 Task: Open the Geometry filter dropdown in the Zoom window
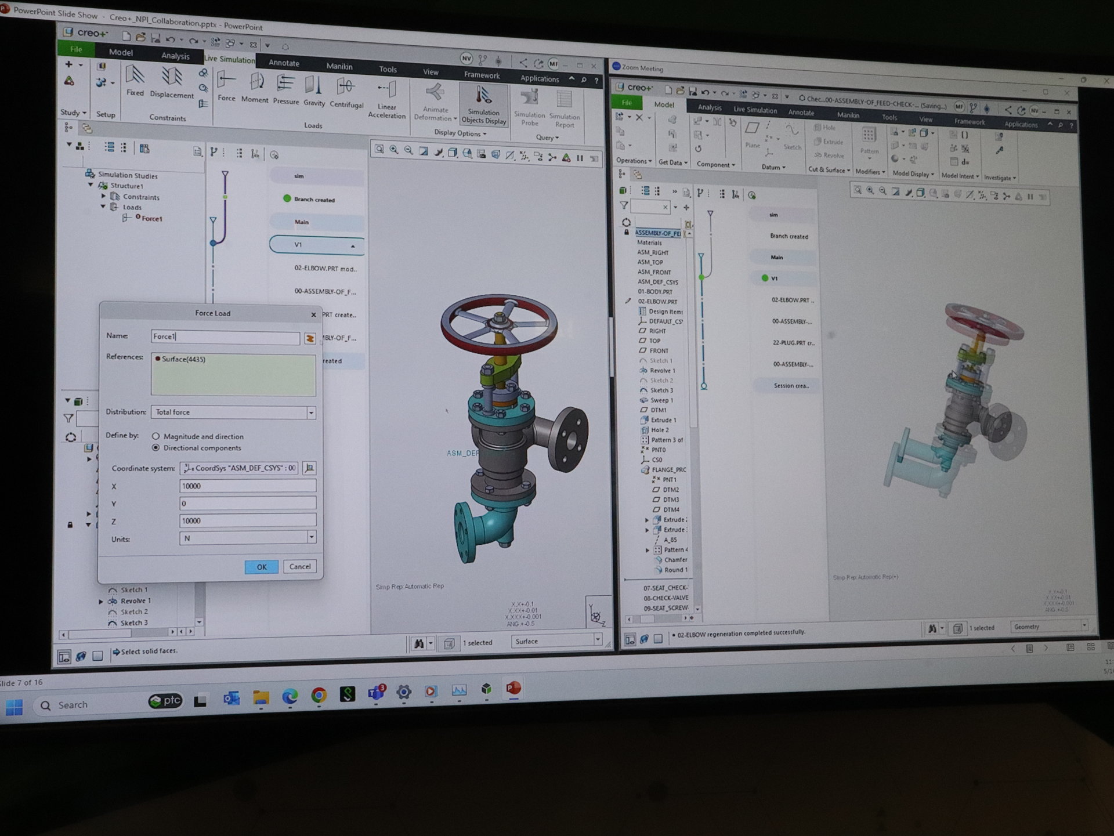[x=1084, y=625]
